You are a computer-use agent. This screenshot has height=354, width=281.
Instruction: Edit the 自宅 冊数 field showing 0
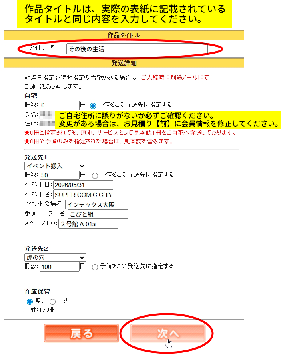60,105
